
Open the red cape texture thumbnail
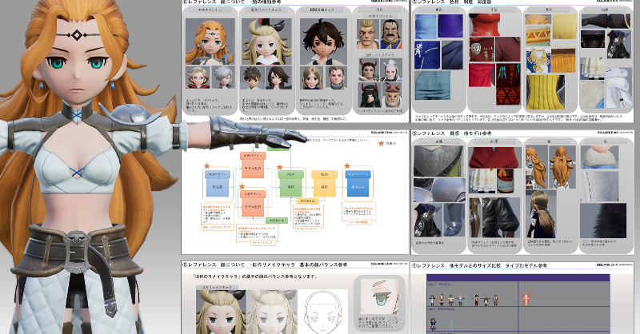[x=495, y=157]
